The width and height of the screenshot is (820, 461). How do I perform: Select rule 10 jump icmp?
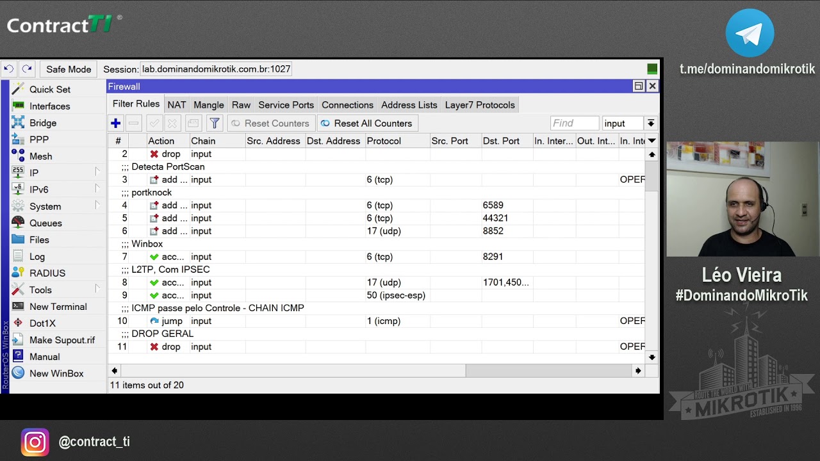(x=377, y=321)
